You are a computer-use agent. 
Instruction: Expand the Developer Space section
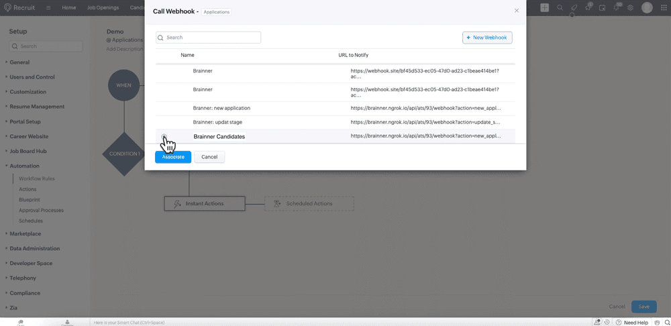31,263
